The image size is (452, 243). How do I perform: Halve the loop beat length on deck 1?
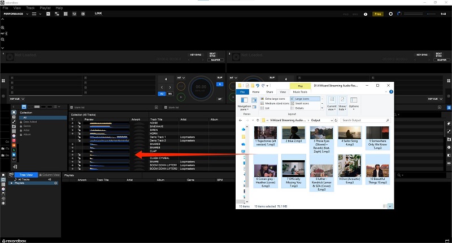click(x=162, y=87)
